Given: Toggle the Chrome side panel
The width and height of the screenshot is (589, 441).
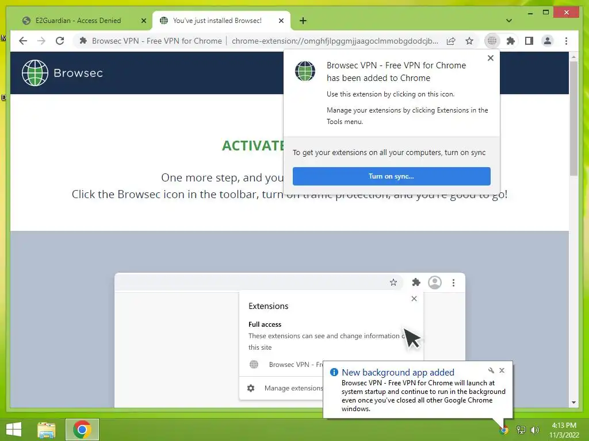Looking at the screenshot, I should (529, 41).
